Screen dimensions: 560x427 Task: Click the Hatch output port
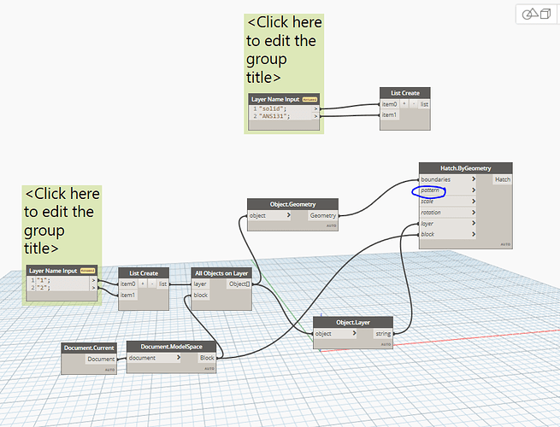[x=503, y=179]
